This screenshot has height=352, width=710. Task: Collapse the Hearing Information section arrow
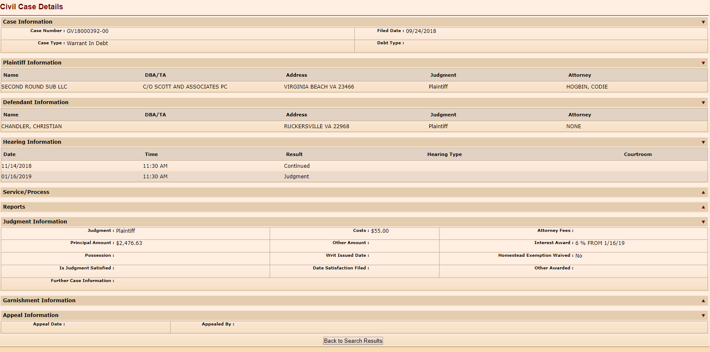click(x=703, y=142)
